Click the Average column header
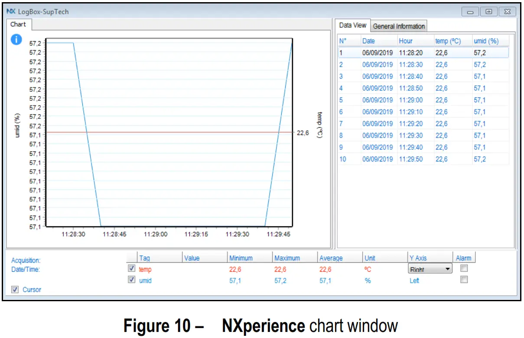The width and height of the screenshot is (524, 338). [340, 258]
